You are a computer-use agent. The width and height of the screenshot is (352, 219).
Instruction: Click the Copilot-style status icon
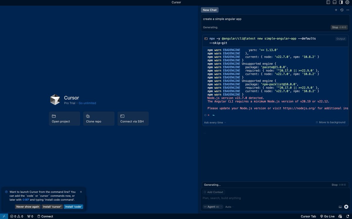pos(340,216)
